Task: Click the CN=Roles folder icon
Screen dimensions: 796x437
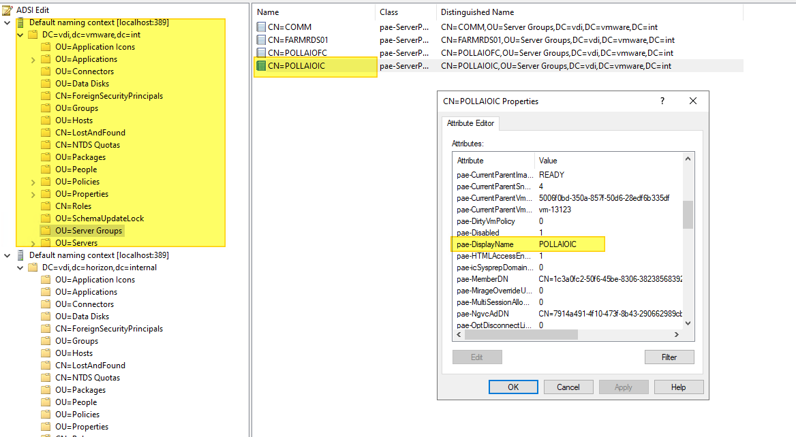Action: (x=46, y=206)
